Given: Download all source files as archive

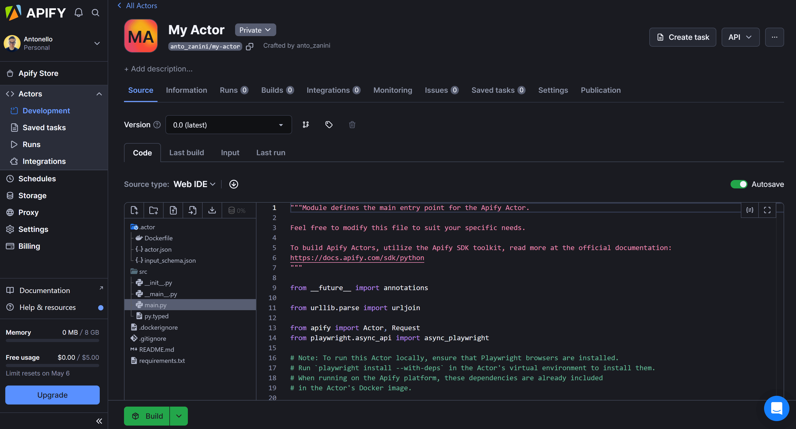Looking at the screenshot, I should coord(212,210).
